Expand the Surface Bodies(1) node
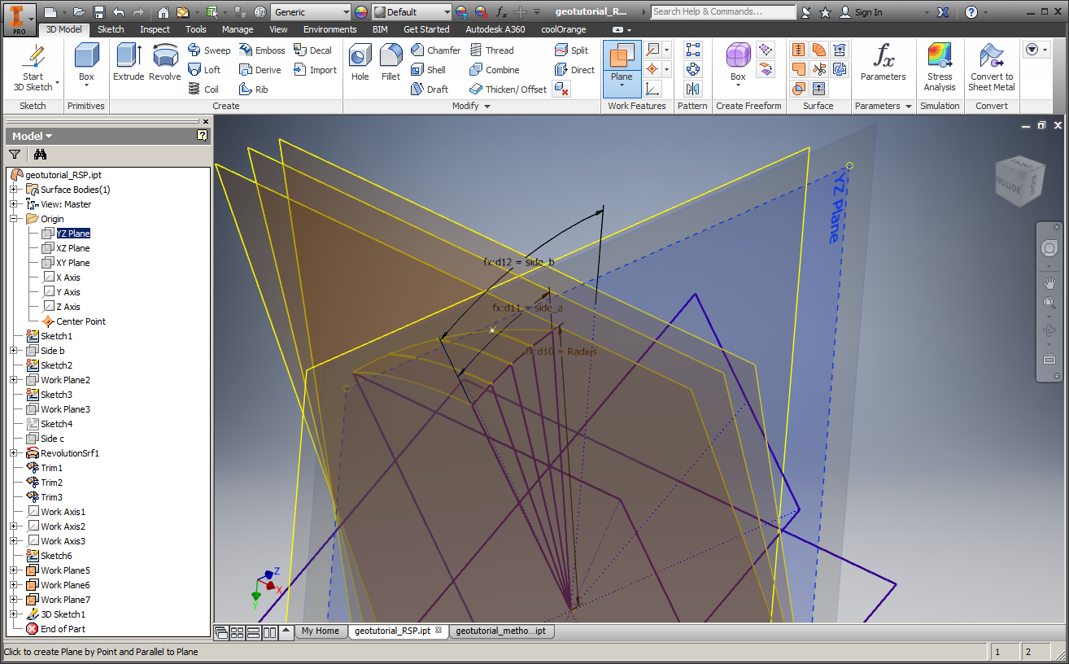1069x664 pixels. pyautogui.click(x=14, y=190)
